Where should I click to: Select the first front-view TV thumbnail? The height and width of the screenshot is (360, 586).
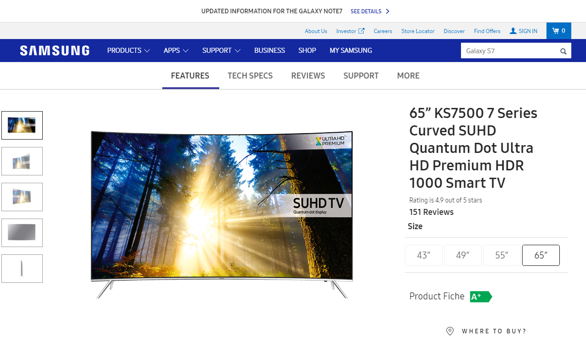(x=22, y=125)
